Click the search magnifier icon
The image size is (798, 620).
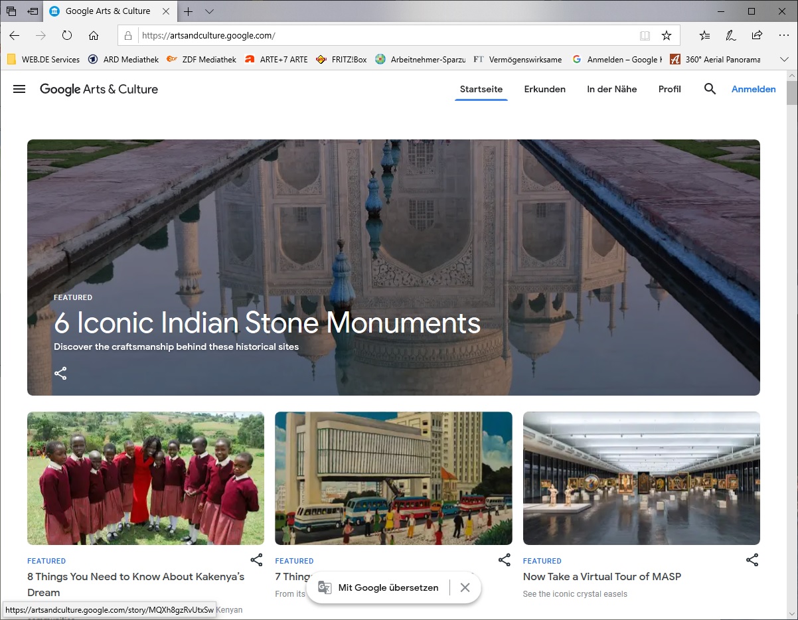710,89
